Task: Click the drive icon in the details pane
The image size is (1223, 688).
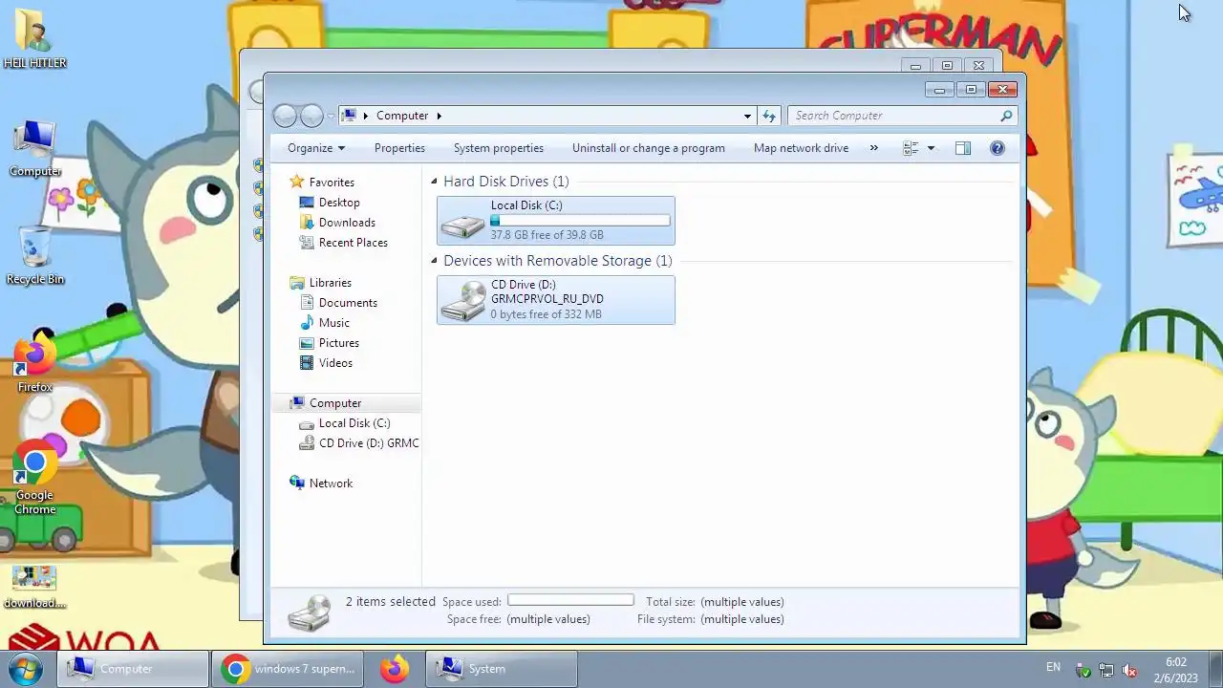Action: (x=310, y=612)
